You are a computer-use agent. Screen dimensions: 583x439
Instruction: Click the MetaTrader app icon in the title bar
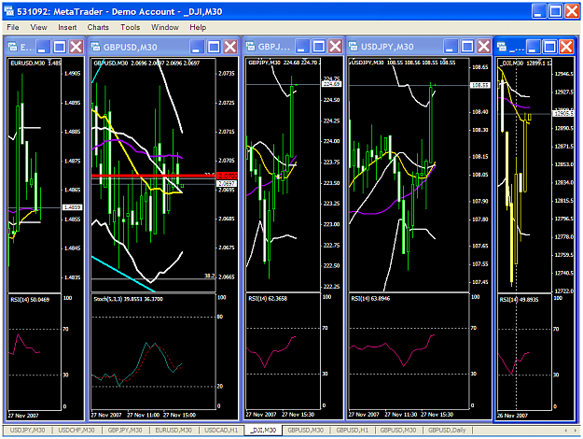pos(9,11)
